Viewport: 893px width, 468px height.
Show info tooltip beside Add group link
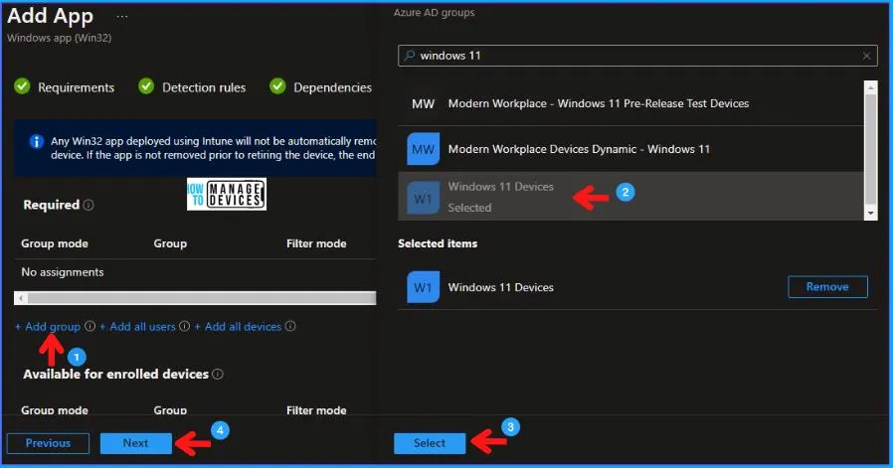(89, 326)
